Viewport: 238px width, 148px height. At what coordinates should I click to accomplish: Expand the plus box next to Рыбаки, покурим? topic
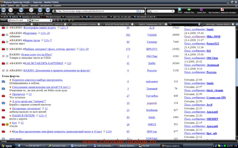pos(7,49)
